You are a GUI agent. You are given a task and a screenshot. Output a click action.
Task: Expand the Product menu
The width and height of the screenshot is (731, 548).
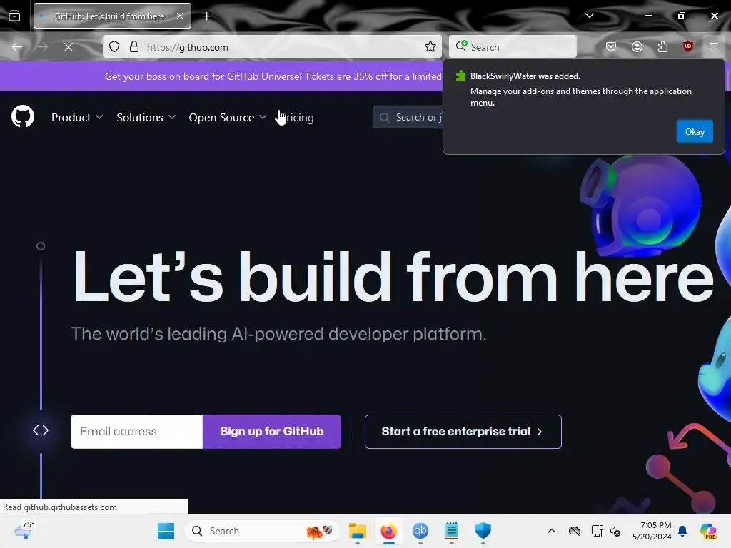(77, 118)
